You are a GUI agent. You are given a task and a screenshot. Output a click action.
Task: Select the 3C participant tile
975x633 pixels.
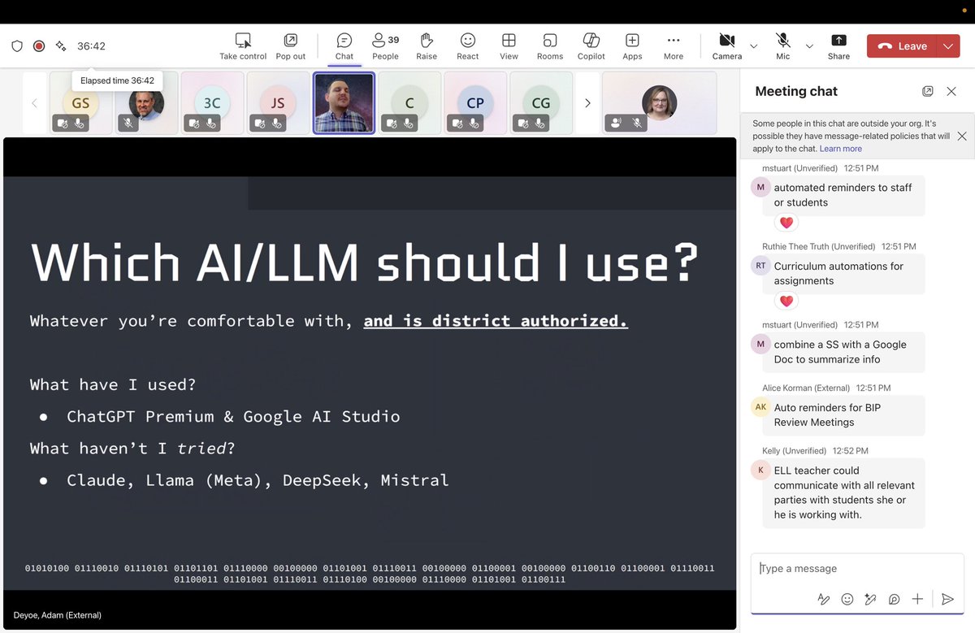click(x=212, y=102)
